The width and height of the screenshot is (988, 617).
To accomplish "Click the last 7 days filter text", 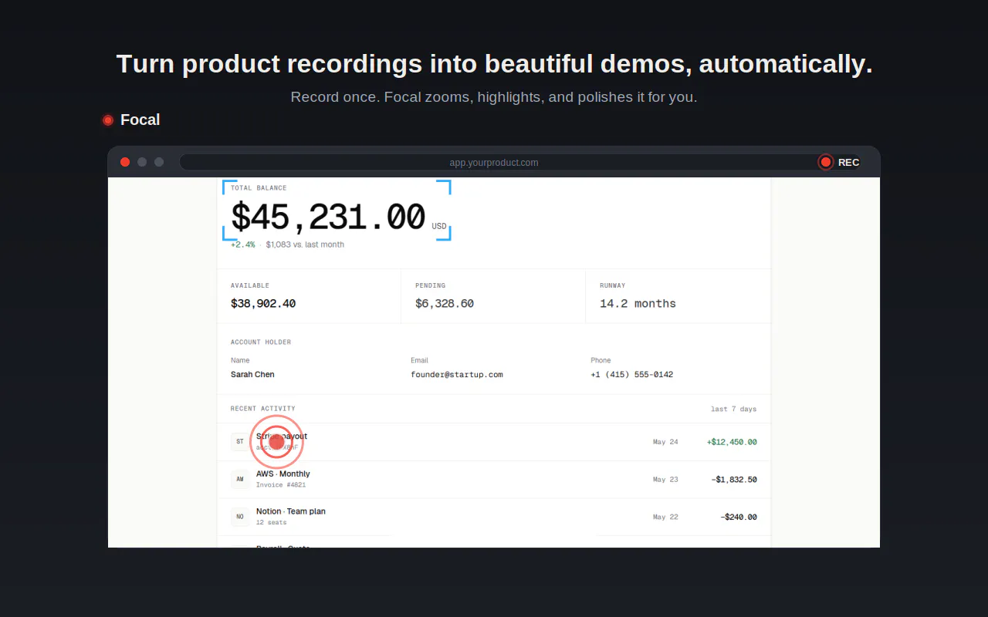I will [x=733, y=409].
